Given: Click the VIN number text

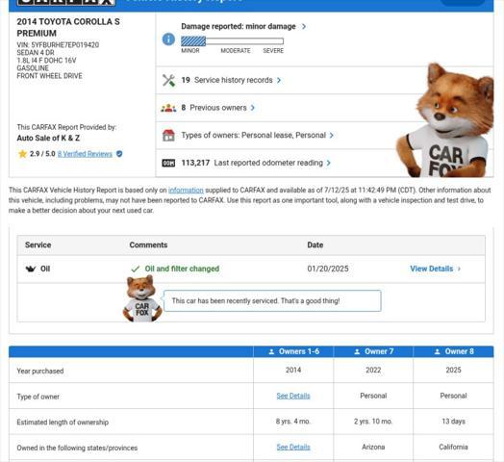Looking at the screenshot, I should [58, 44].
